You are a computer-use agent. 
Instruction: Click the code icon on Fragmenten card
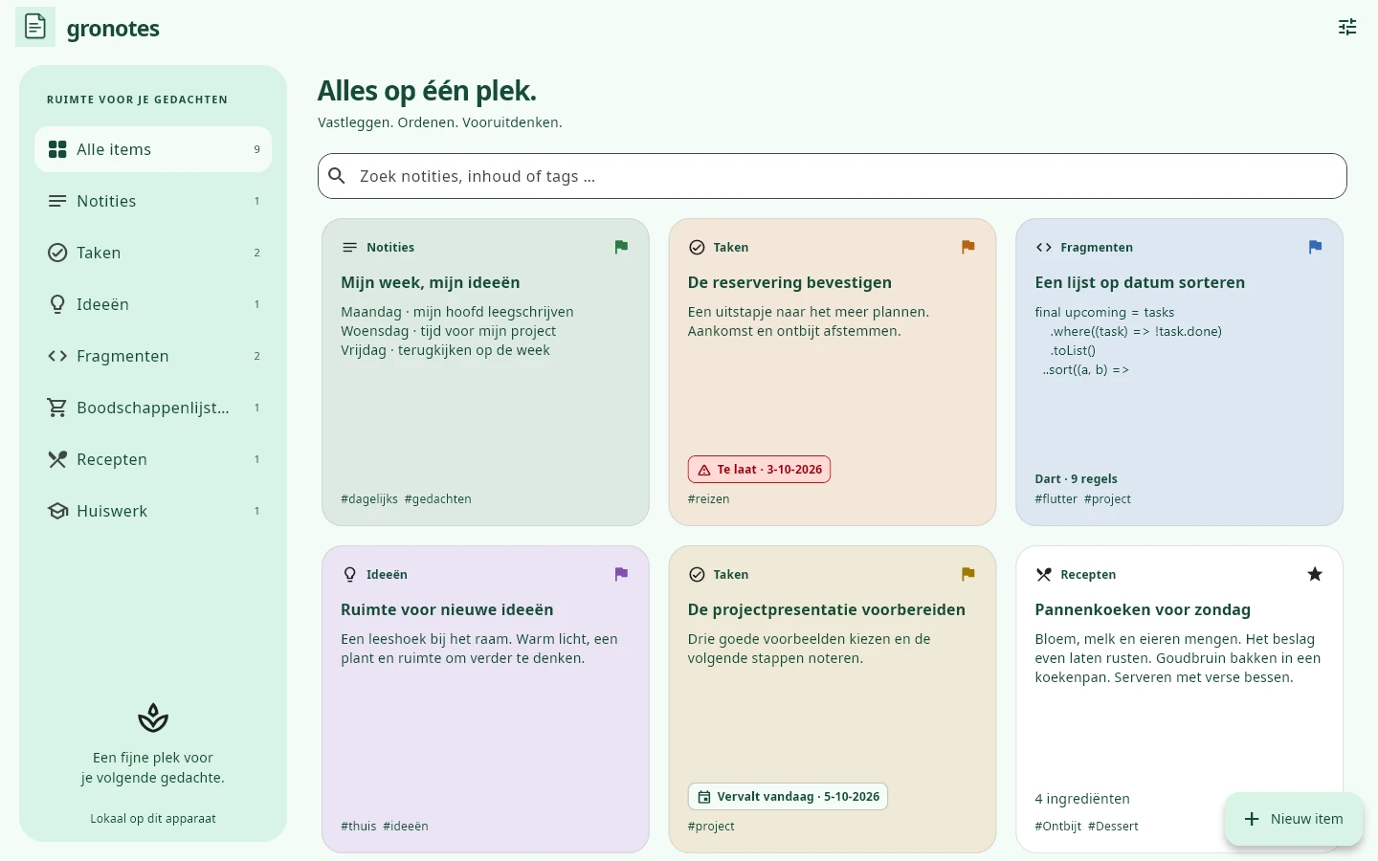[1043, 247]
